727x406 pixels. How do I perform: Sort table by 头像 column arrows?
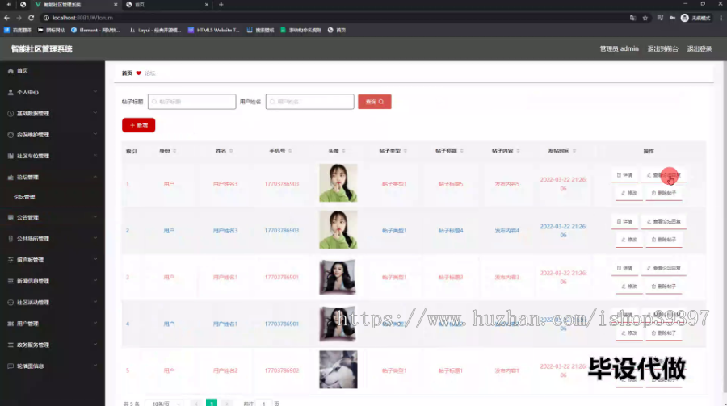[343, 151]
